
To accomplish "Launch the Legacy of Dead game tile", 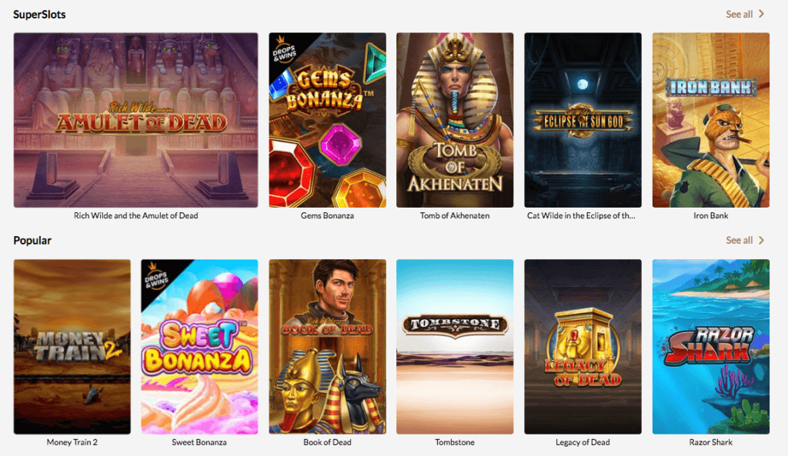I will (583, 347).
